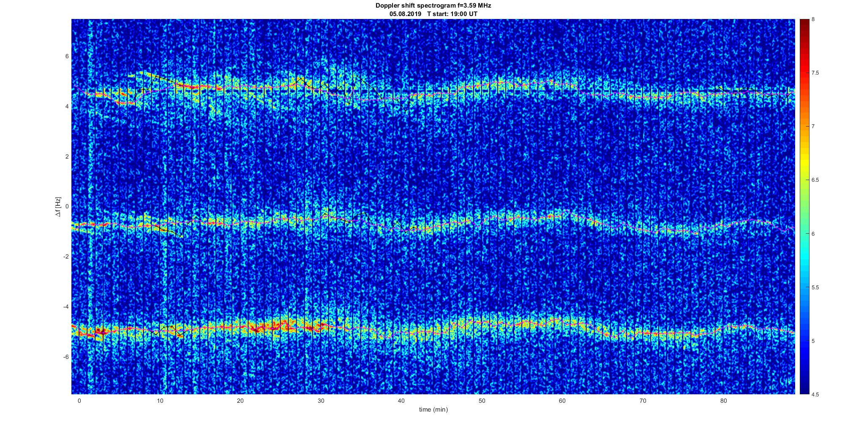
Task: Click the title "Doppler shift spectrogram f=3.59 MHz"
Action: coord(433,5)
